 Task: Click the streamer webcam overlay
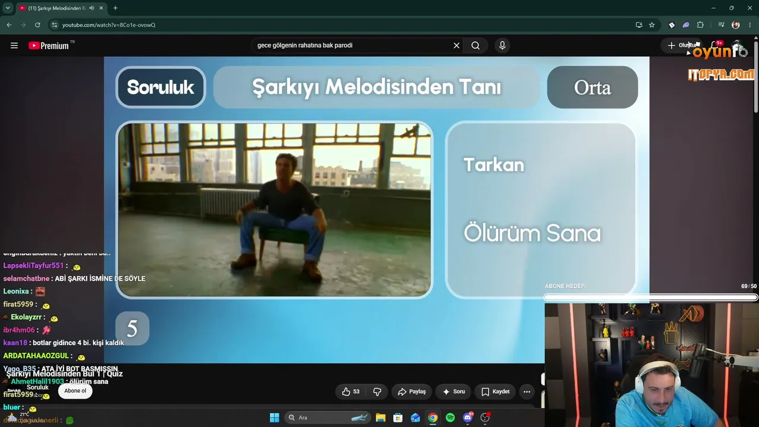(x=652, y=365)
